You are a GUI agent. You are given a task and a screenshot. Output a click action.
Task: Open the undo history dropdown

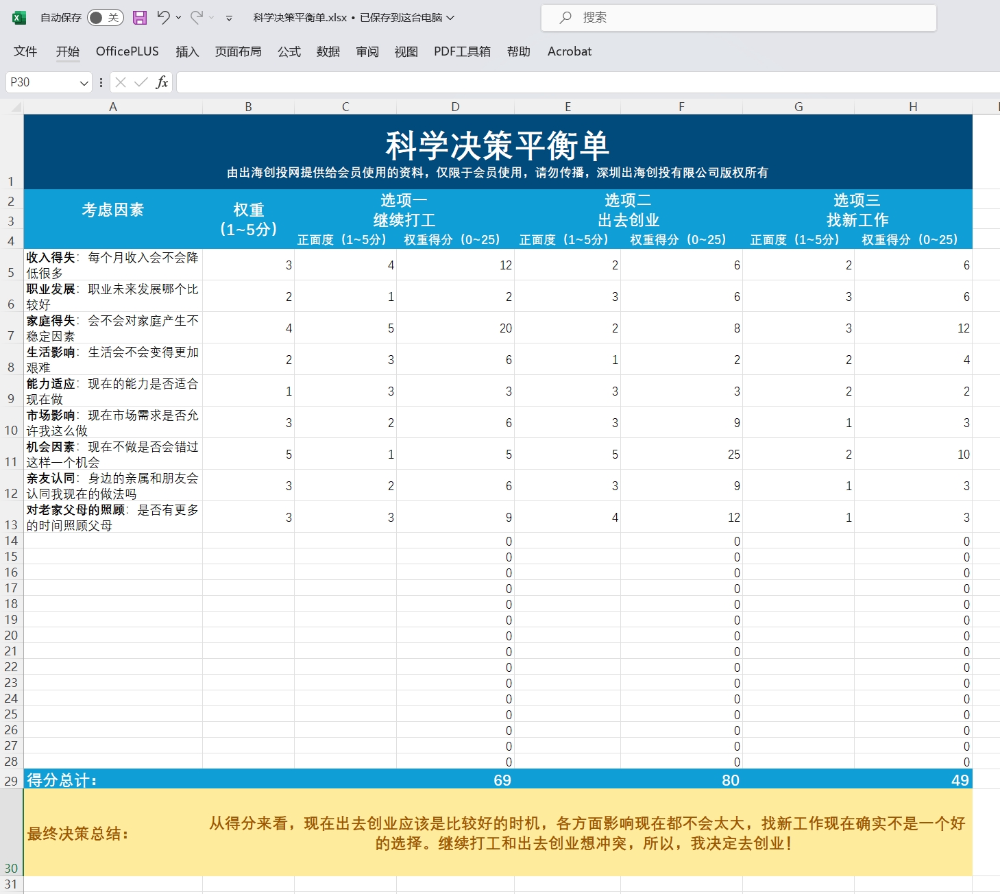178,18
